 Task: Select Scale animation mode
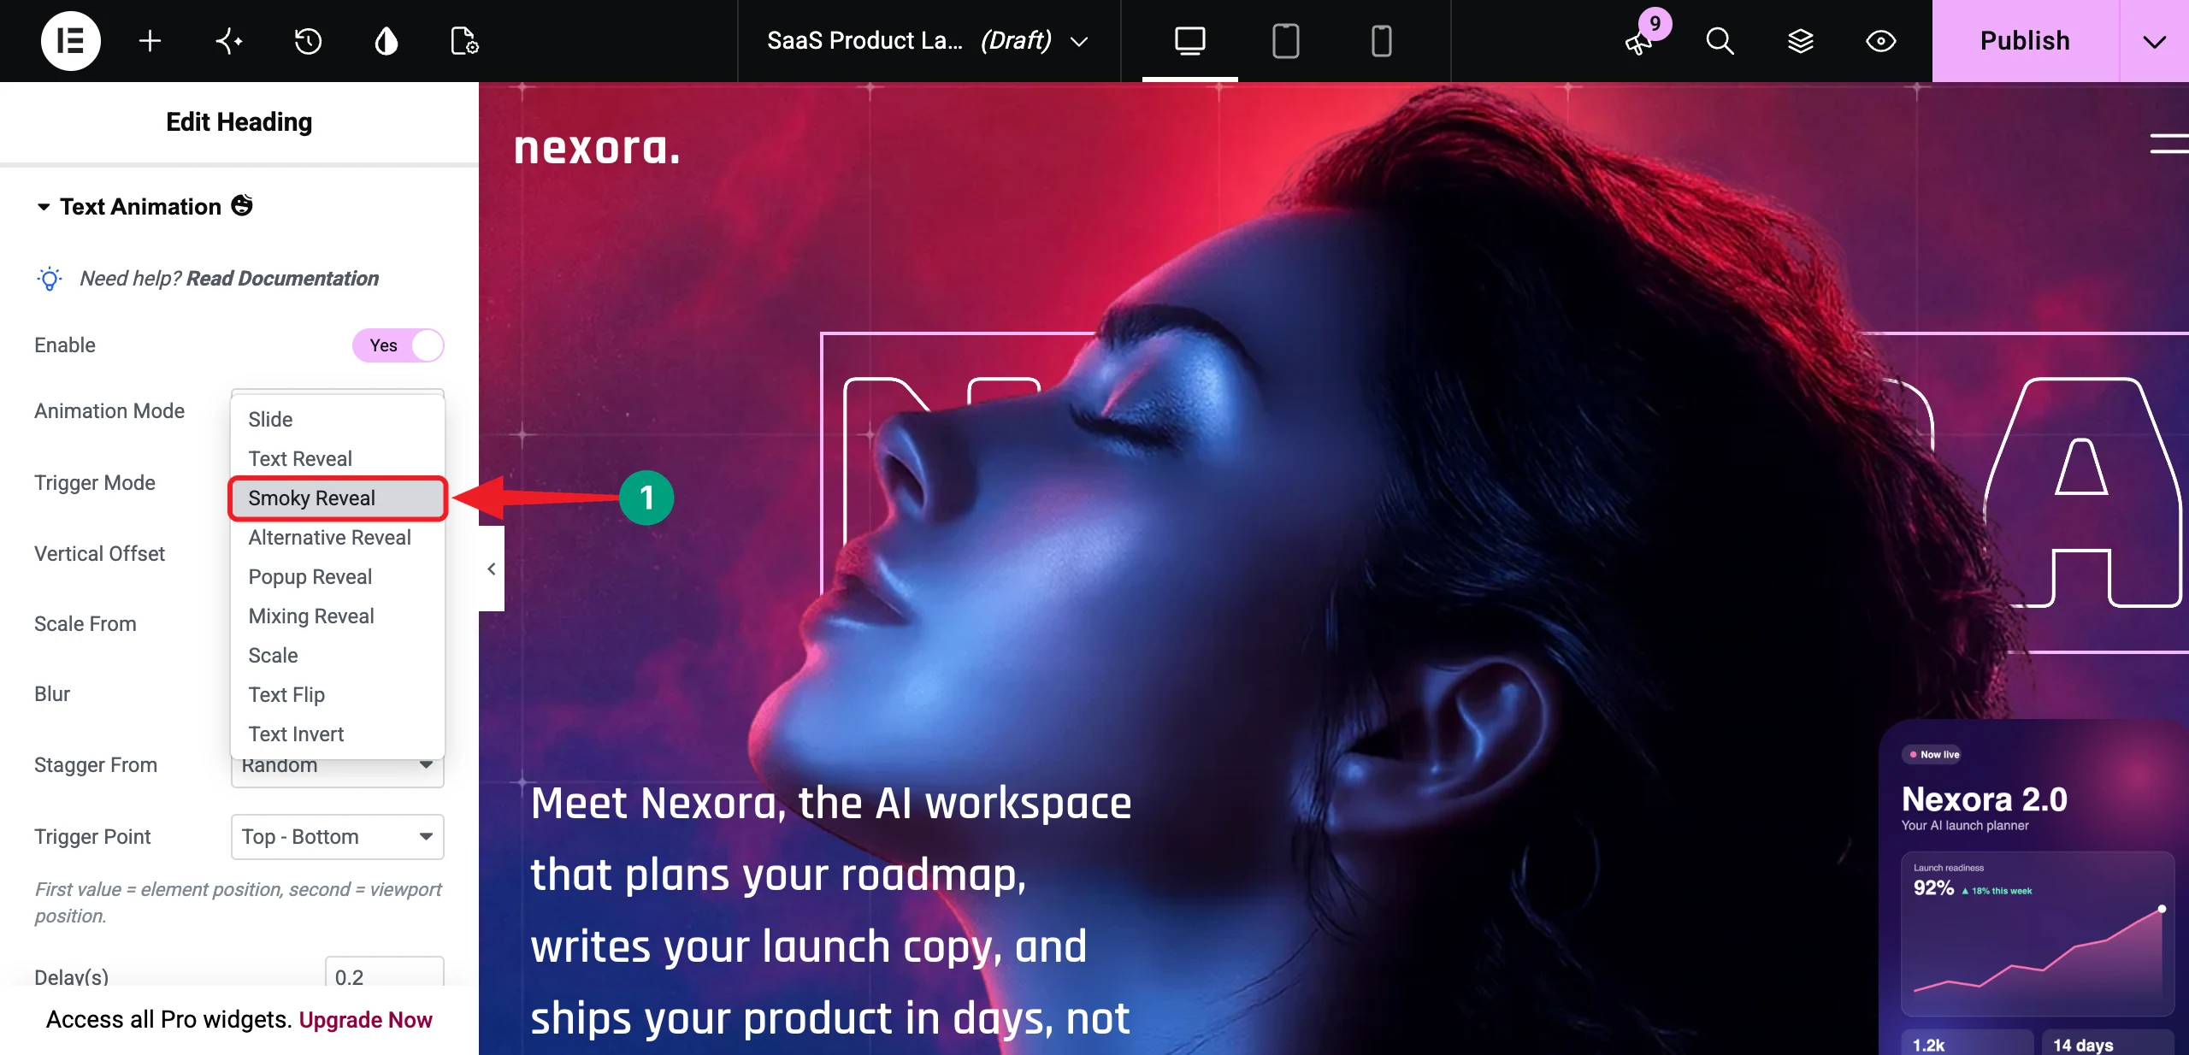tap(338, 655)
